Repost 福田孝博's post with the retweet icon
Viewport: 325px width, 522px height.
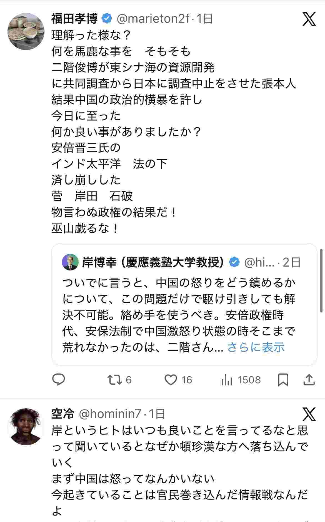click(x=115, y=380)
